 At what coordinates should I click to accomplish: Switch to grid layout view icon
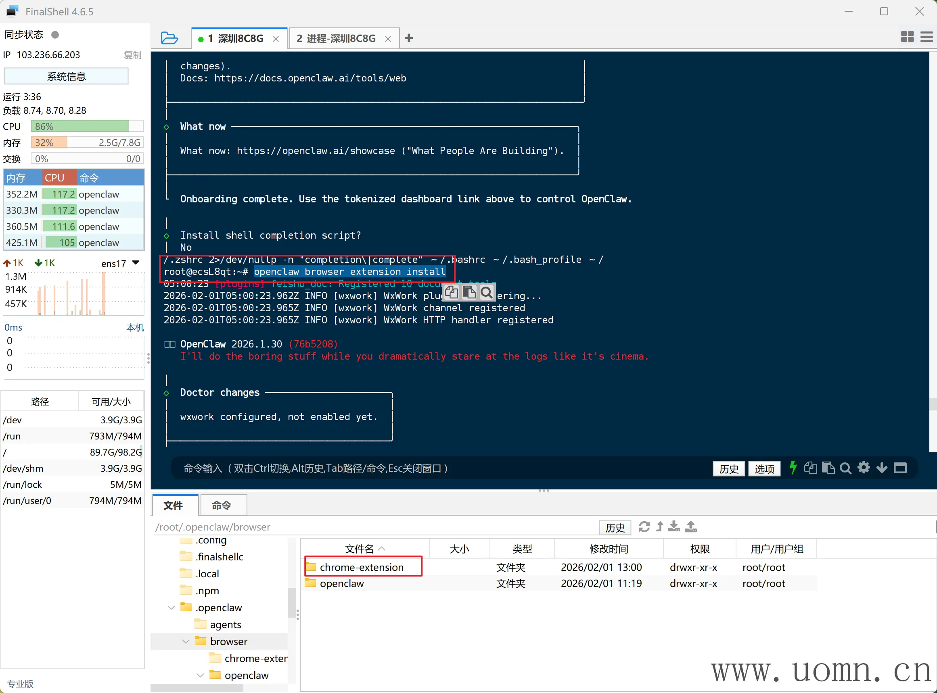(x=907, y=37)
